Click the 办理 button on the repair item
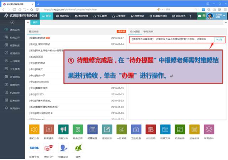The height and width of the screenshot is (160, 228). click(x=219, y=39)
